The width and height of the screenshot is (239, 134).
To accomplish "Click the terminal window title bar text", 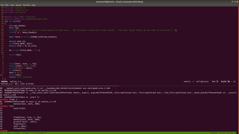I will 119,2.
